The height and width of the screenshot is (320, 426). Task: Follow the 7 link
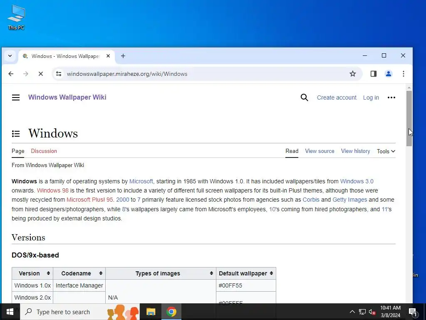pyautogui.click(x=139, y=200)
